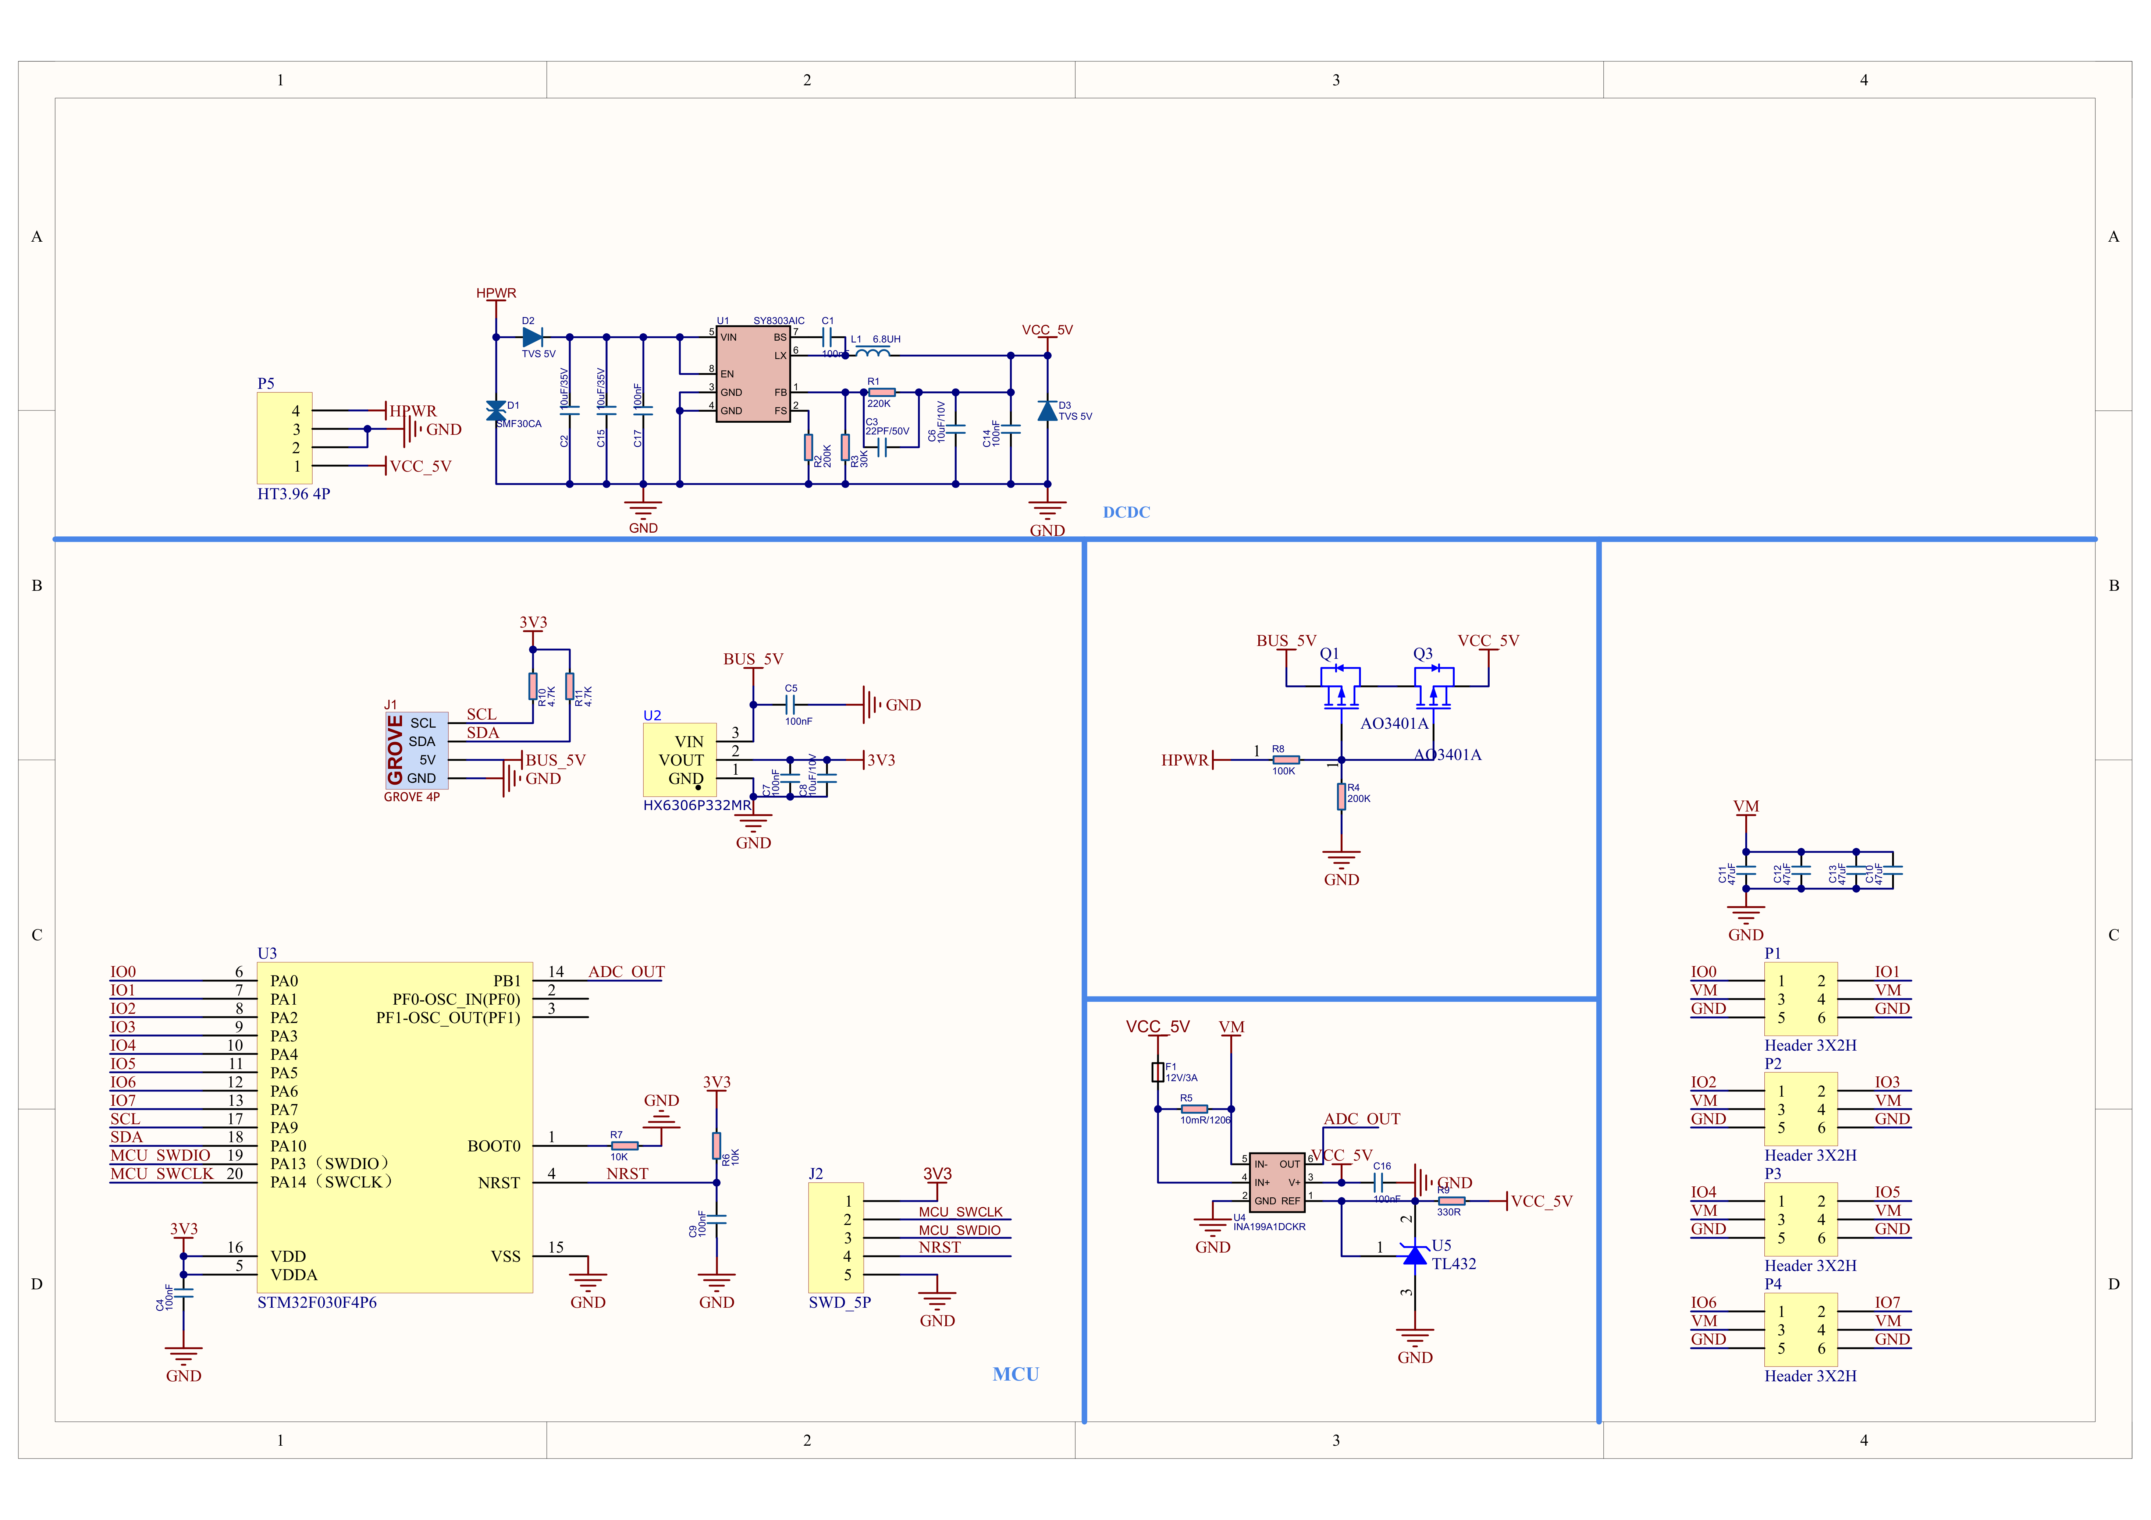Click the D2 diode symbol
2151x1520 pixels.
pos(533,337)
